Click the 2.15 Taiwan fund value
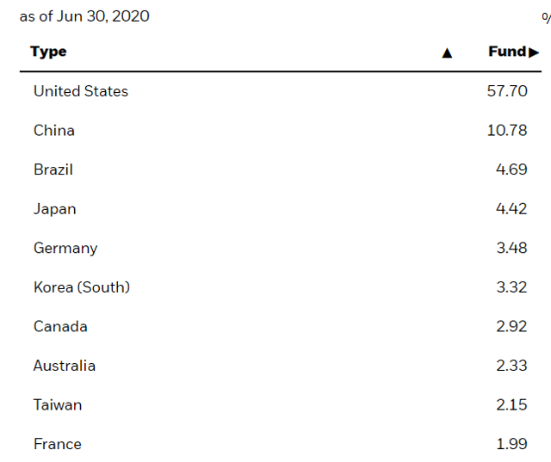 tap(511, 405)
